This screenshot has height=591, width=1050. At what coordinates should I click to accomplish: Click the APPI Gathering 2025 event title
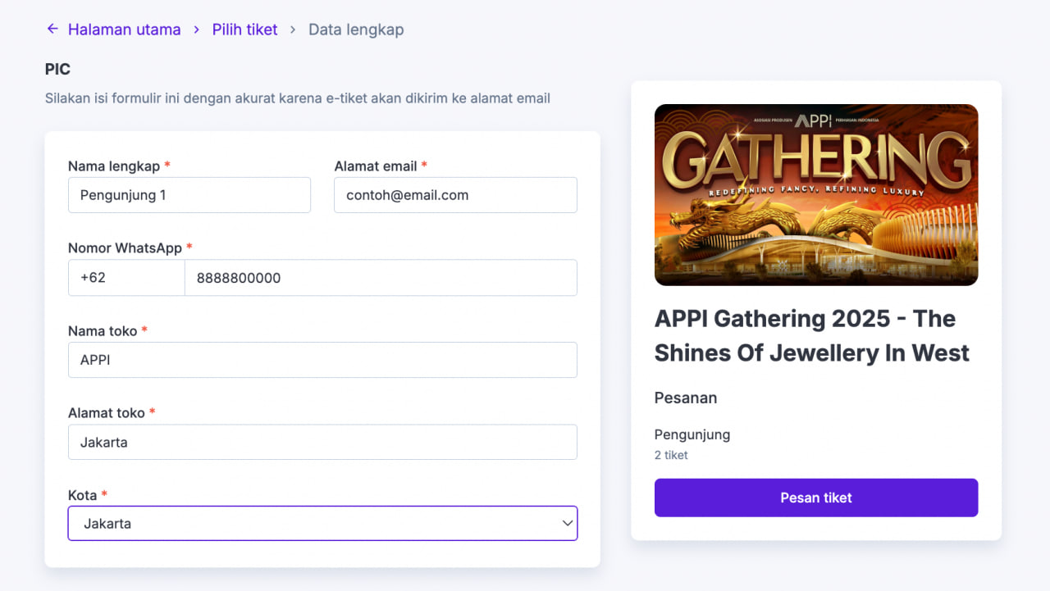coord(812,335)
